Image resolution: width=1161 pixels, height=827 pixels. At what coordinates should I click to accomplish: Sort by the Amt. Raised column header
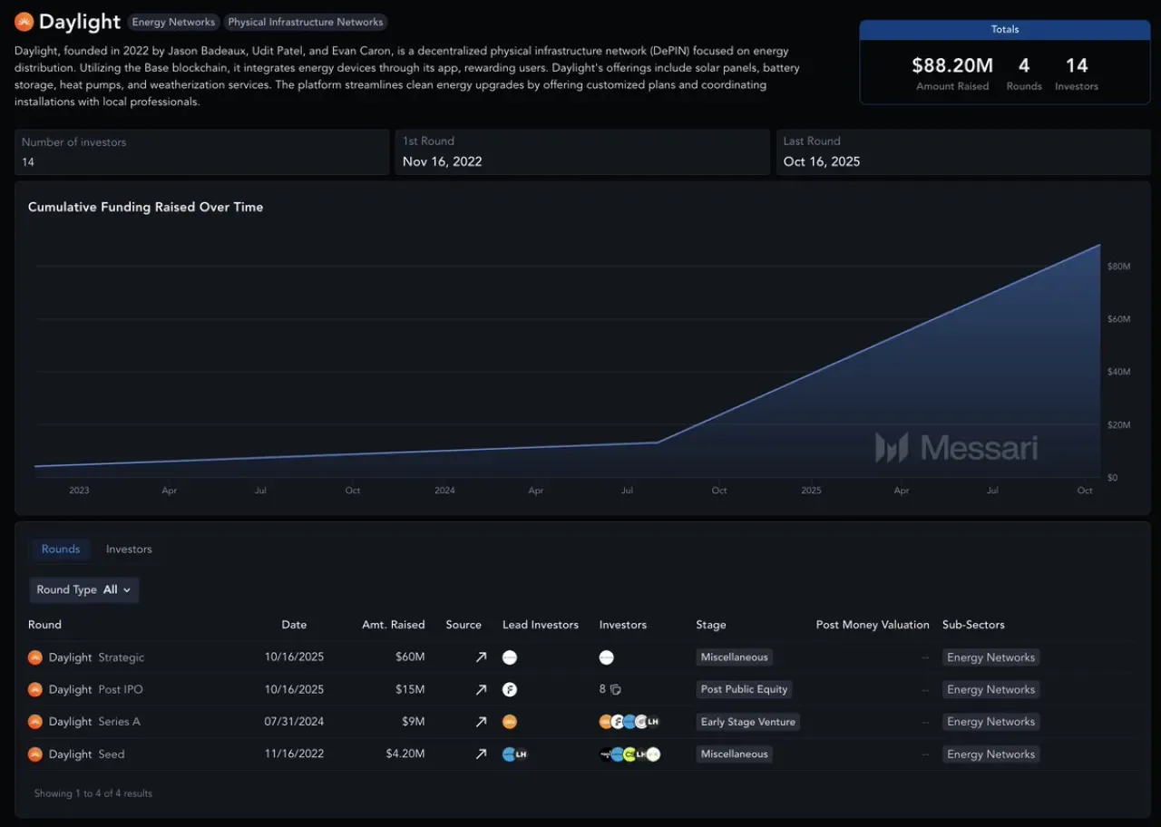tap(394, 625)
